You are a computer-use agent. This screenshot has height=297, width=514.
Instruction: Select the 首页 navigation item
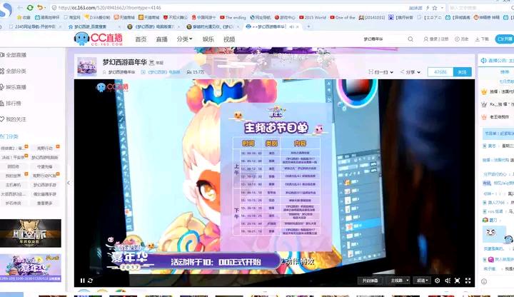pos(141,39)
